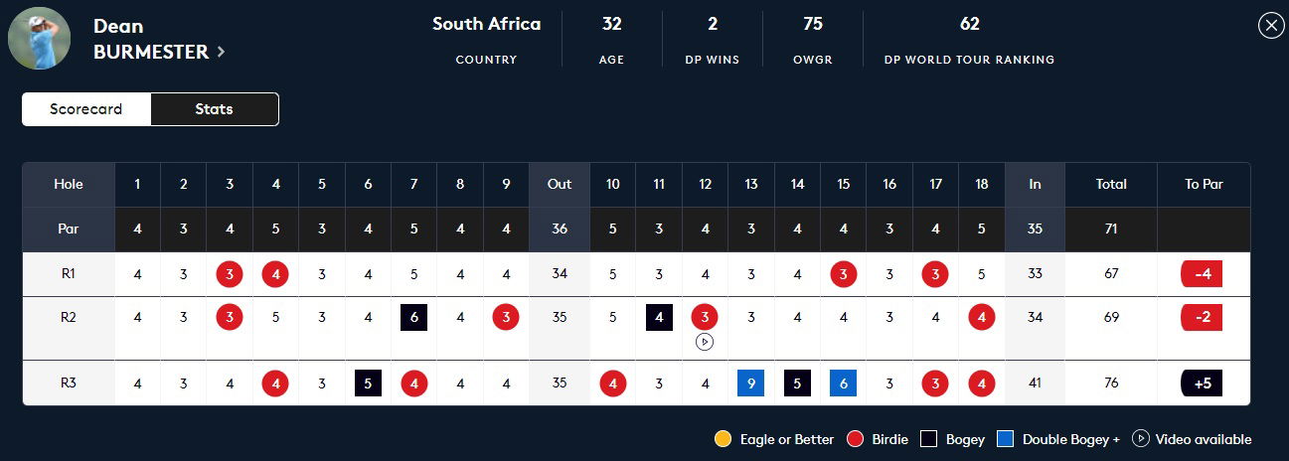Click the R2 hole 11 bogey square
The width and height of the screenshot is (1289, 461).
[659, 318]
